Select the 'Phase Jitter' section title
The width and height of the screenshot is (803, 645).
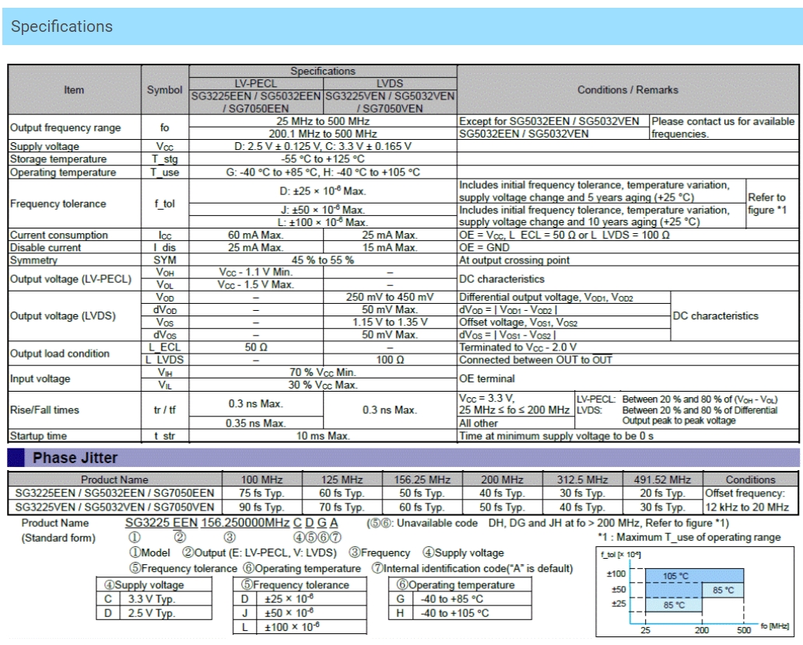pos(75,458)
